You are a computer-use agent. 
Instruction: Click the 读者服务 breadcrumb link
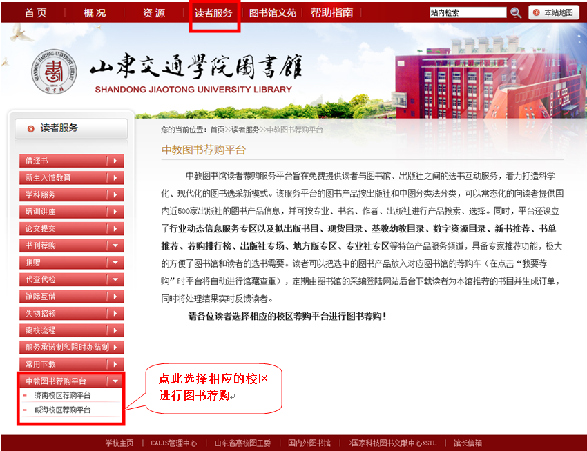[x=245, y=130]
